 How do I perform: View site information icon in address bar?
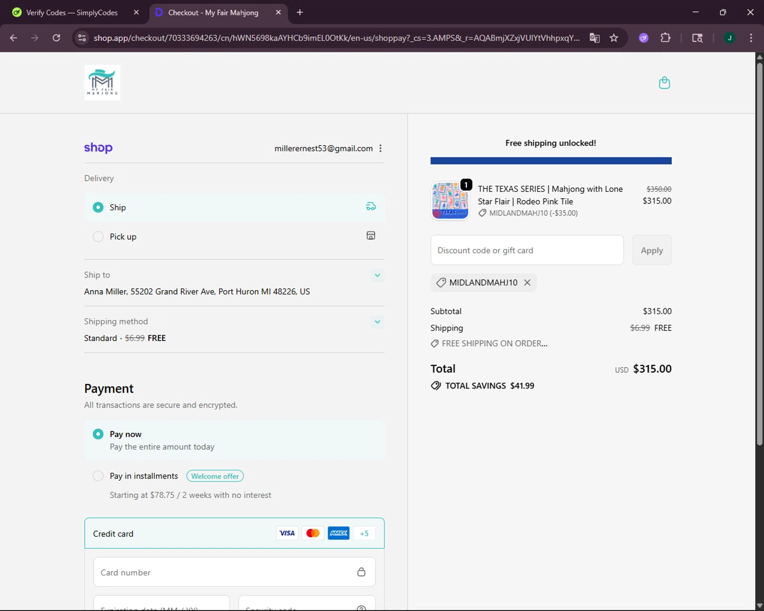82,38
